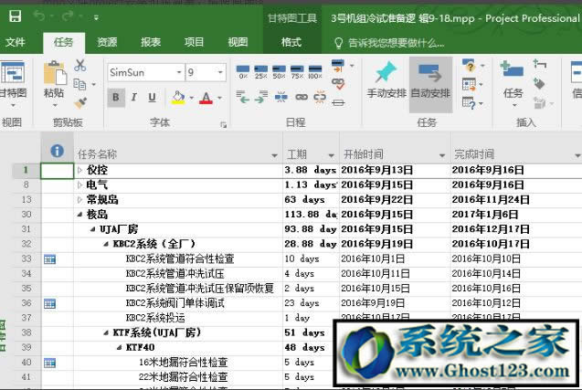582x390 pixels.
Task: Open the 资源 (Resource) ribbon tab
Action: tap(107, 42)
